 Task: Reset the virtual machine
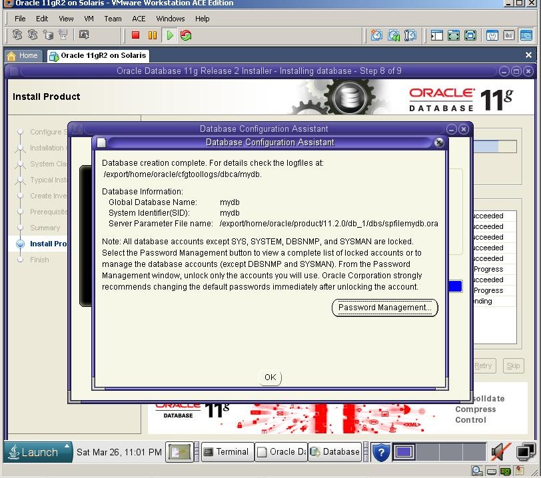coord(186,35)
